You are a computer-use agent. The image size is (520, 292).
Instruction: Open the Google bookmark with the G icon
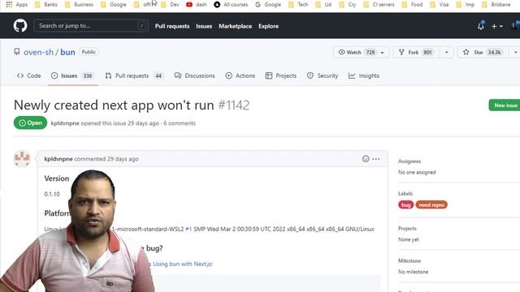[x=268, y=4]
